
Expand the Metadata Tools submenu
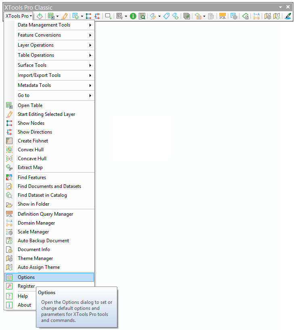pyautogui.click(x=49, y=85)
